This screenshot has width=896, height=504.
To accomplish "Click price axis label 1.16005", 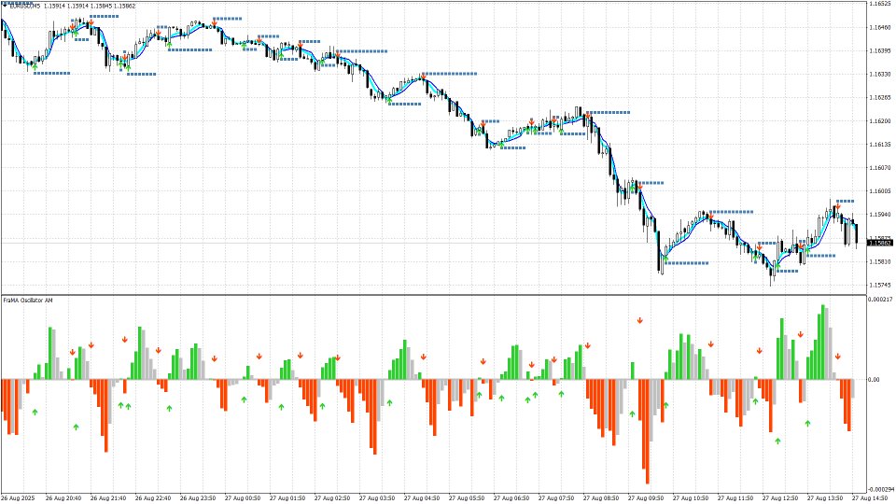I will point(880,190).
